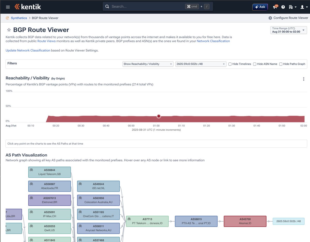The image size is (310, 242).
Task: Click binoculars icon on AS25091 node
Action: coord(31,212)
